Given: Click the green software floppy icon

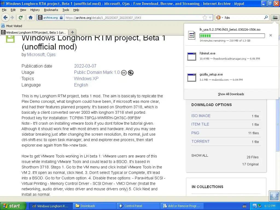Looking at the screenshot, I should pyautogui.click(x=10, y=39).
